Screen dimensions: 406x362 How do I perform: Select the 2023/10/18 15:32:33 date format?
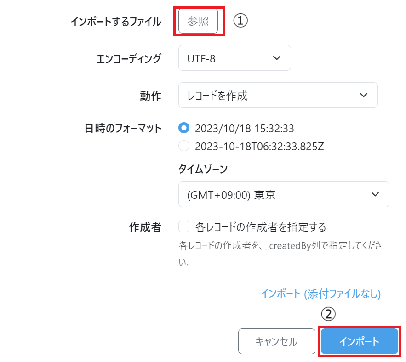coord(184,128)
